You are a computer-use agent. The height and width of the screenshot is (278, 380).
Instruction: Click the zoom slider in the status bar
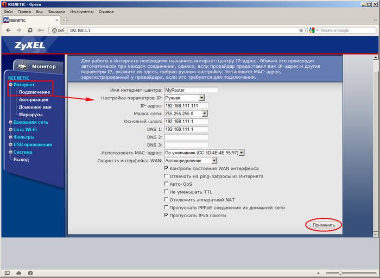[x=340, y=272]
